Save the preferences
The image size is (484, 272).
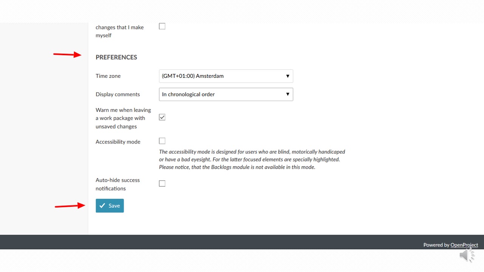[x=110, y=206]
